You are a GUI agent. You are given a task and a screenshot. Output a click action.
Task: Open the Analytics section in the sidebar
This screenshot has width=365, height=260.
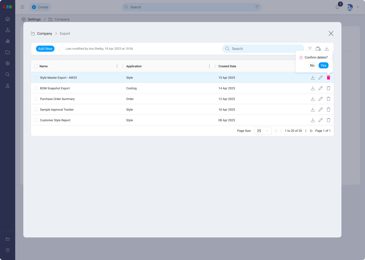point(7,41)
